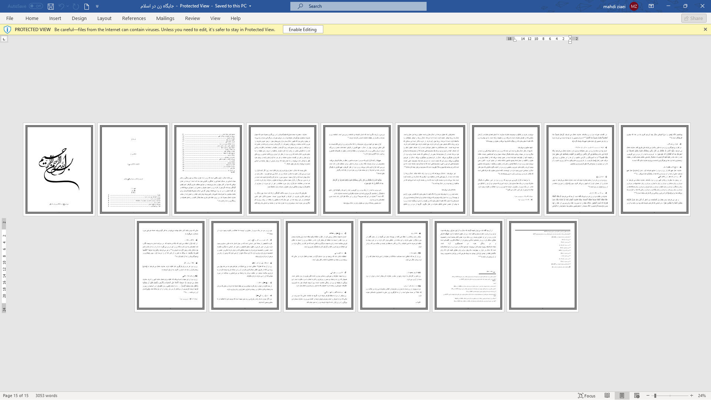The height and width of the screenshot is (400, 711).
Task: Click the Read Mode view icon
Action: tap(607, 395)
